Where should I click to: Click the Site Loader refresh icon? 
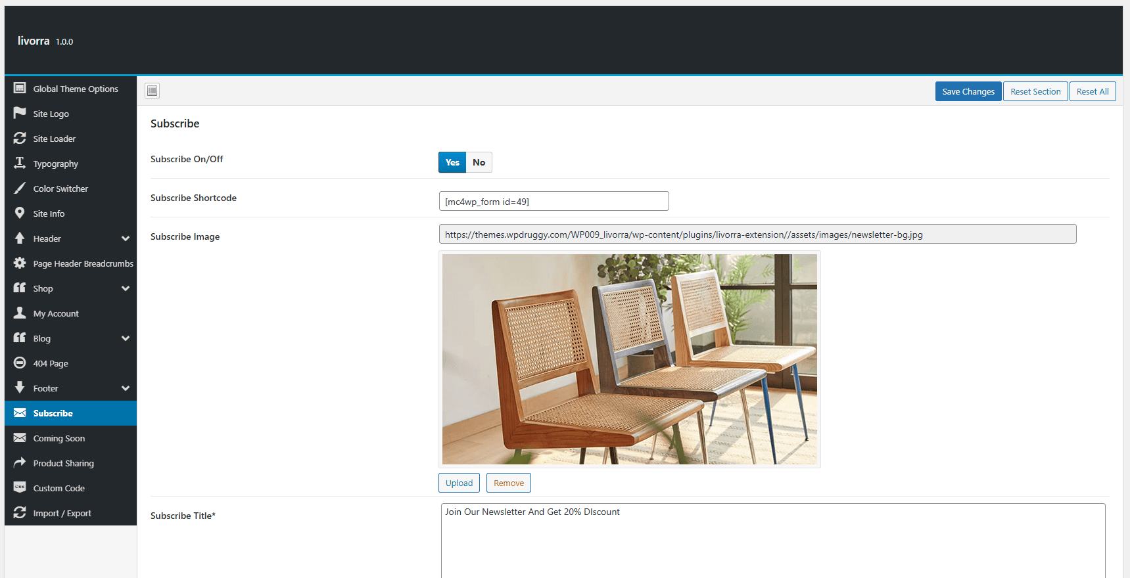coord(20,138)
